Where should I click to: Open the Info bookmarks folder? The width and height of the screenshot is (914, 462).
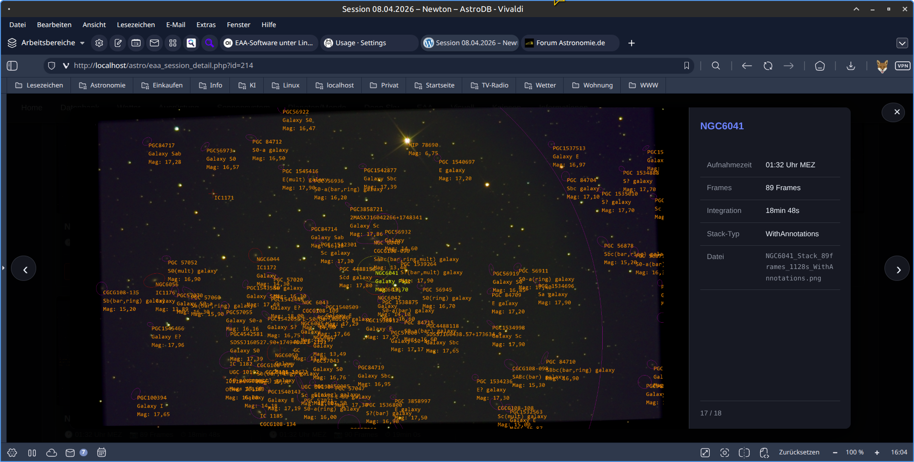coord(210,86)
